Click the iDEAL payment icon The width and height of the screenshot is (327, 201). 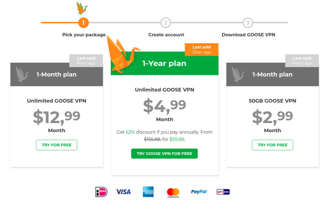click(x=101, y=192)
